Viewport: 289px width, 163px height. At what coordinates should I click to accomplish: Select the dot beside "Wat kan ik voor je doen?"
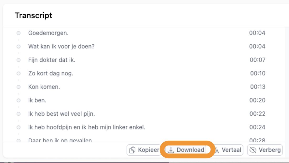19,46
